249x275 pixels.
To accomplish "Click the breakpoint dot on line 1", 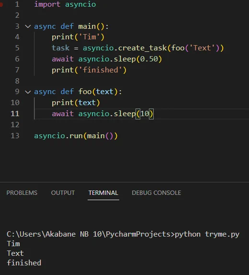I will point(1,4).
